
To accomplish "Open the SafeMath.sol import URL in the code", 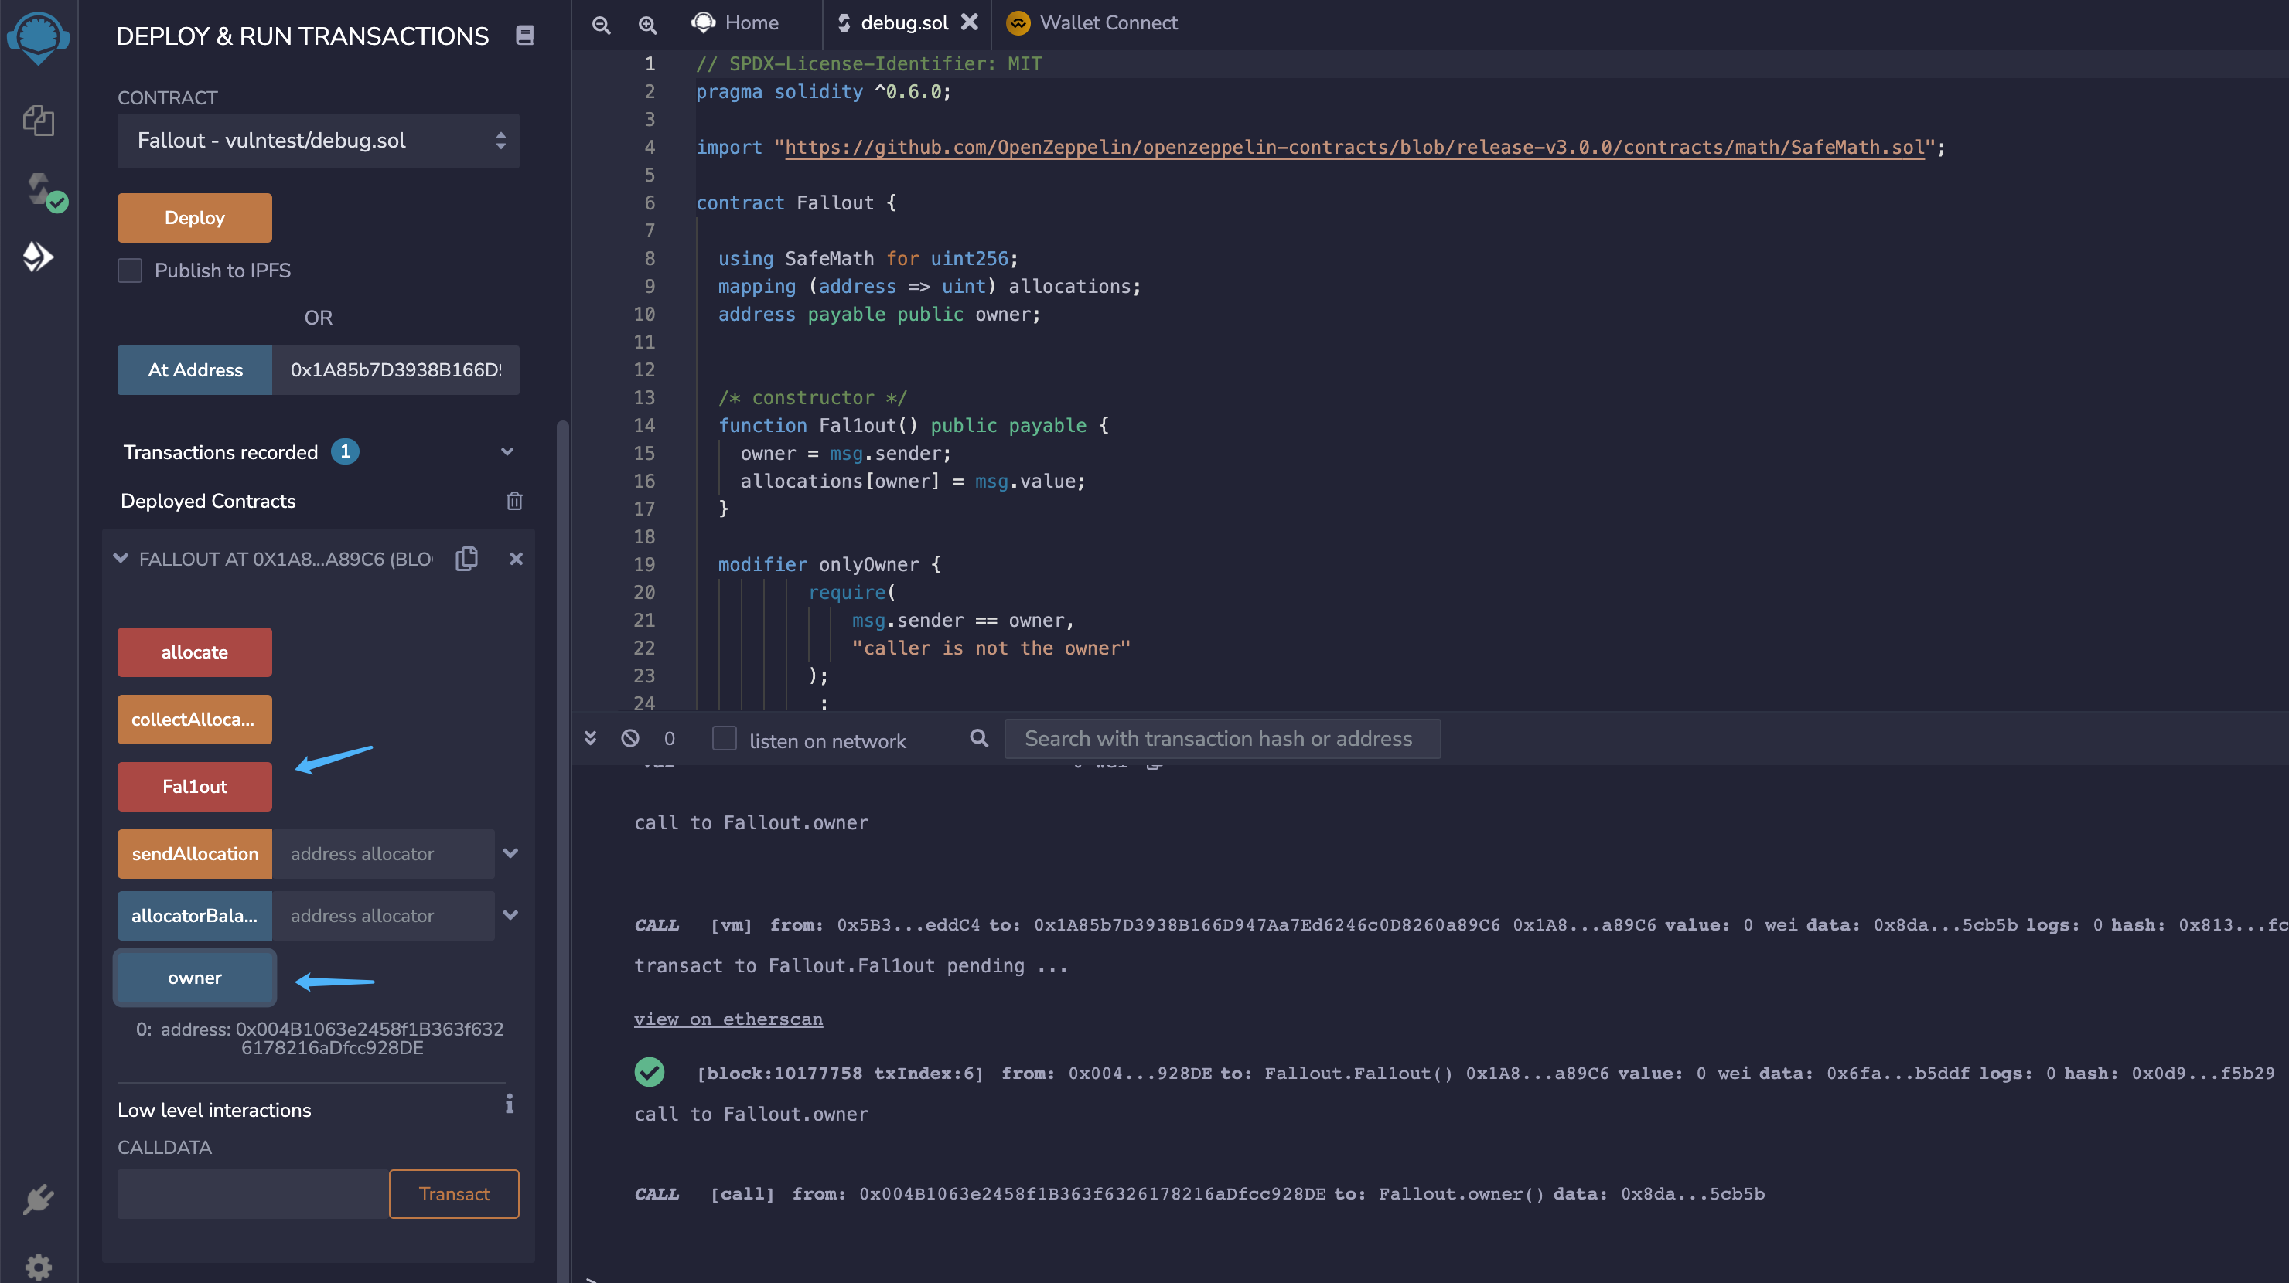I will pos(1354,148).
